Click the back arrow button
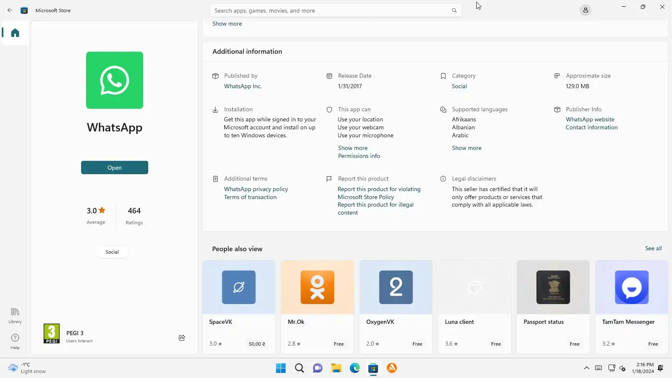 (10, 10)
